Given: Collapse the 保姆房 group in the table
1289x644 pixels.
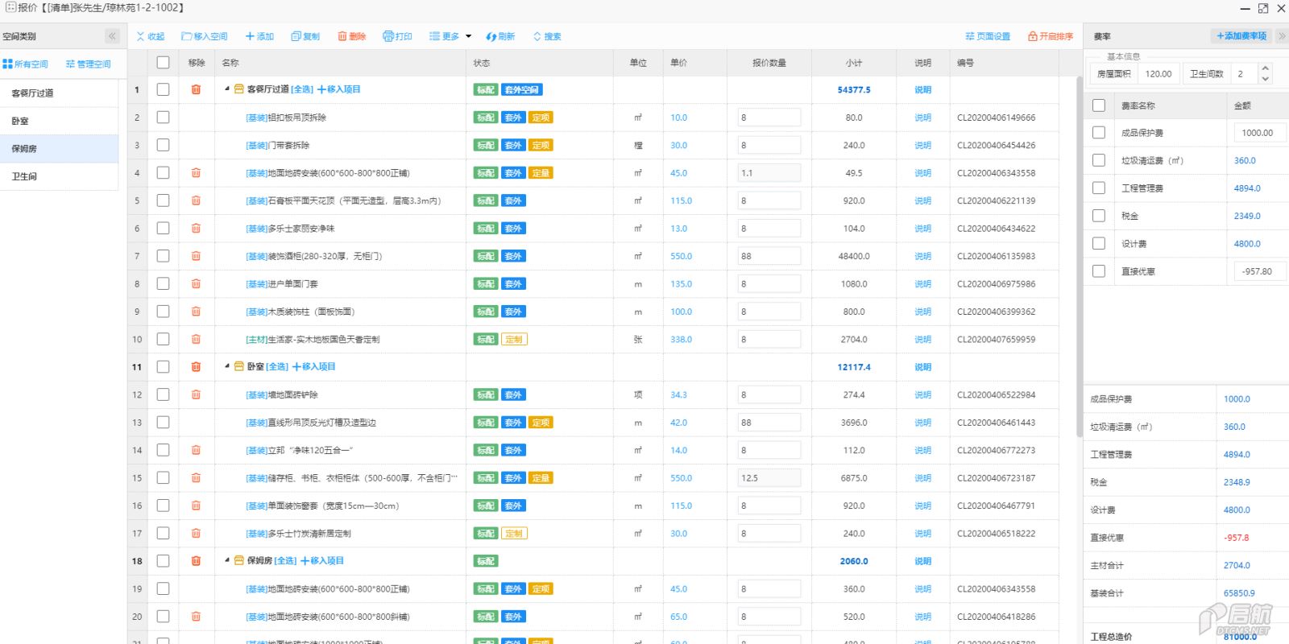Looking at the screenshot, I should tap(227, 560).
